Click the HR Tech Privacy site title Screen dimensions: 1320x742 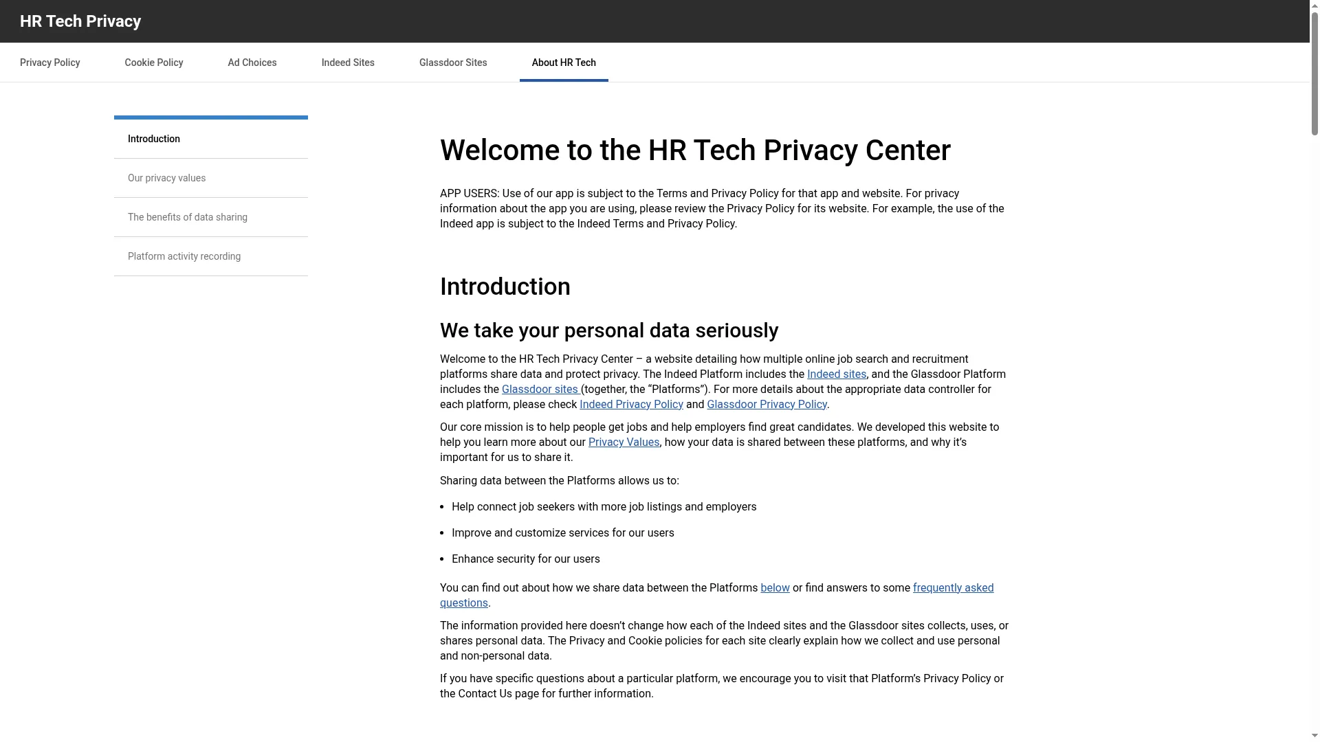(80, 21)
